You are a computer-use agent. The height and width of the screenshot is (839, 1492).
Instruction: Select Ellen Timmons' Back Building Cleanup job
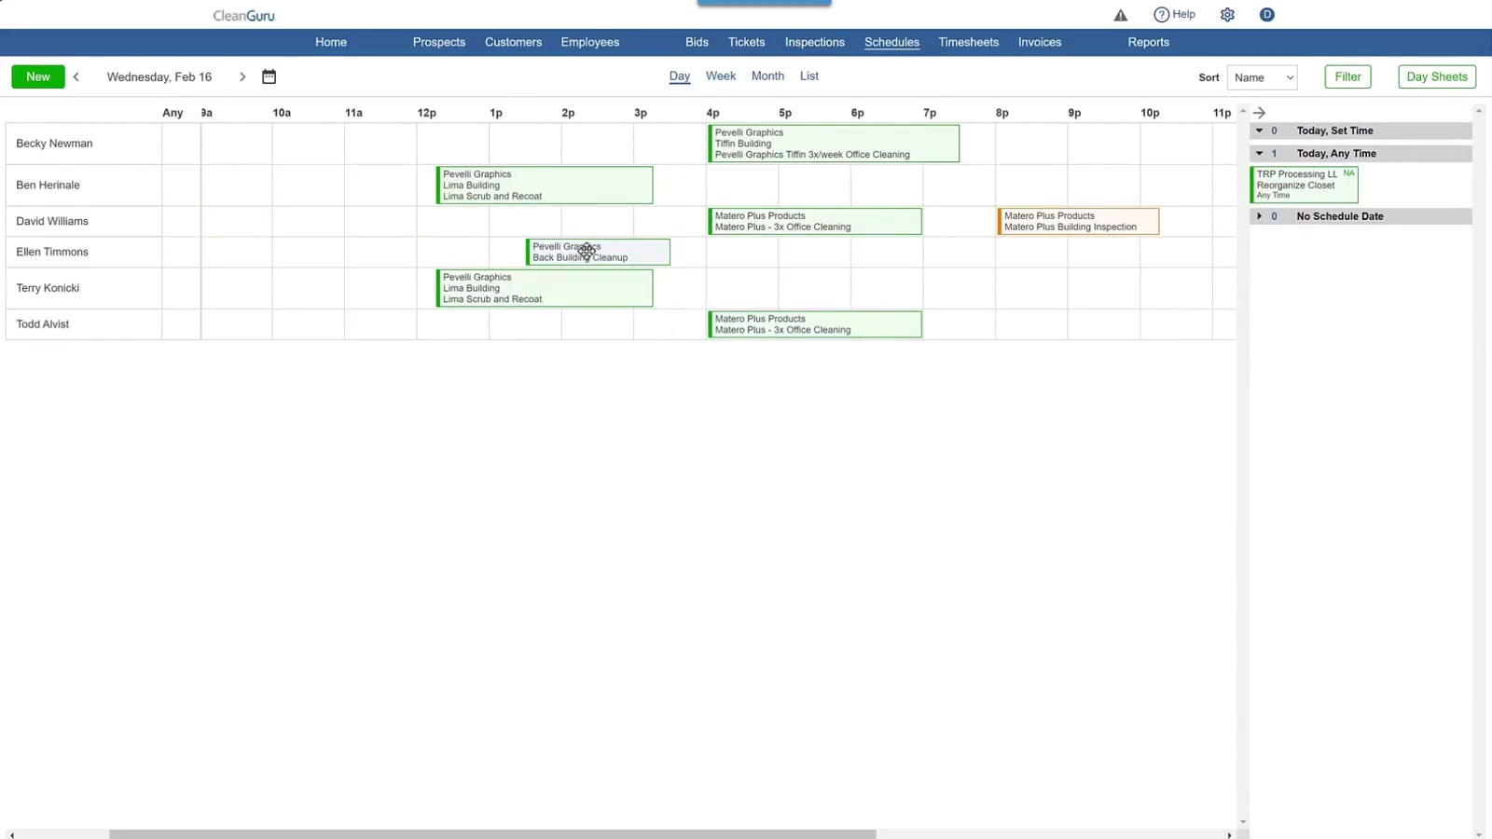[598, 252]
